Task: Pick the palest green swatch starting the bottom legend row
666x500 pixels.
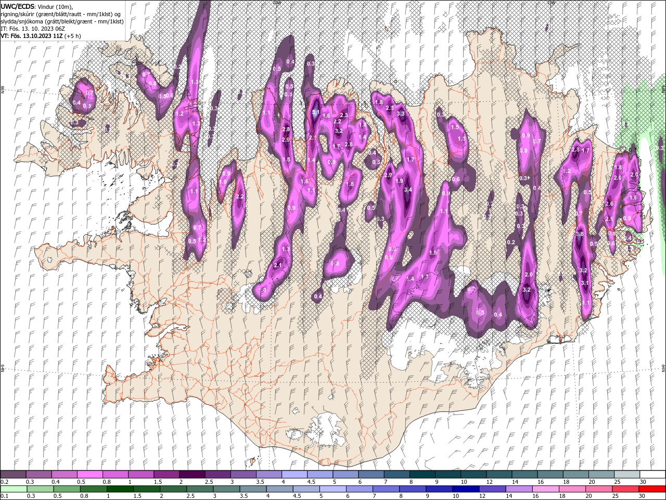Action: (13, 489)
